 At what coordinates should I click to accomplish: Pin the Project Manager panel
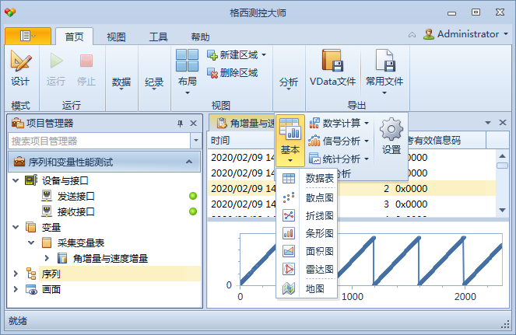coord(180,124)
